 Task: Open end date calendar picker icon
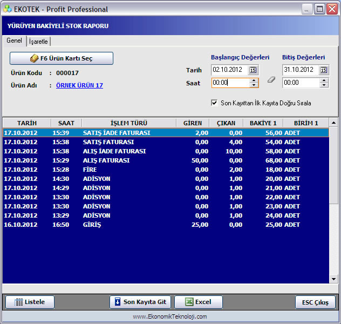[324, 70]
